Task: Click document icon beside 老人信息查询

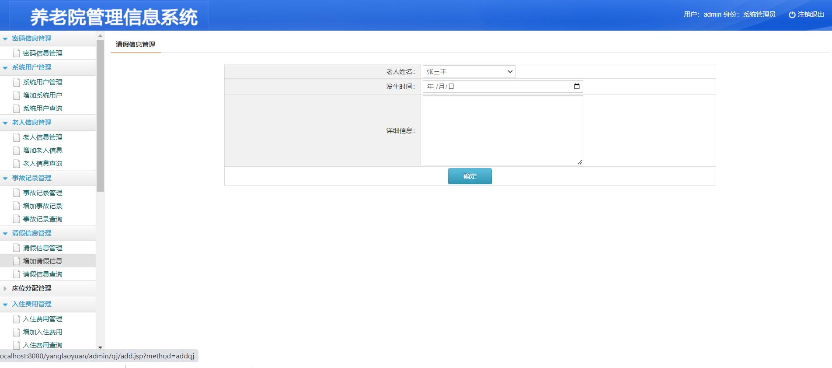Action: (x=17, y=164)
